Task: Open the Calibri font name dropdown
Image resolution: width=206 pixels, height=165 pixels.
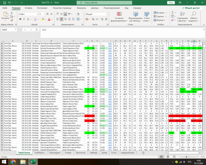Action: point(37,14)
